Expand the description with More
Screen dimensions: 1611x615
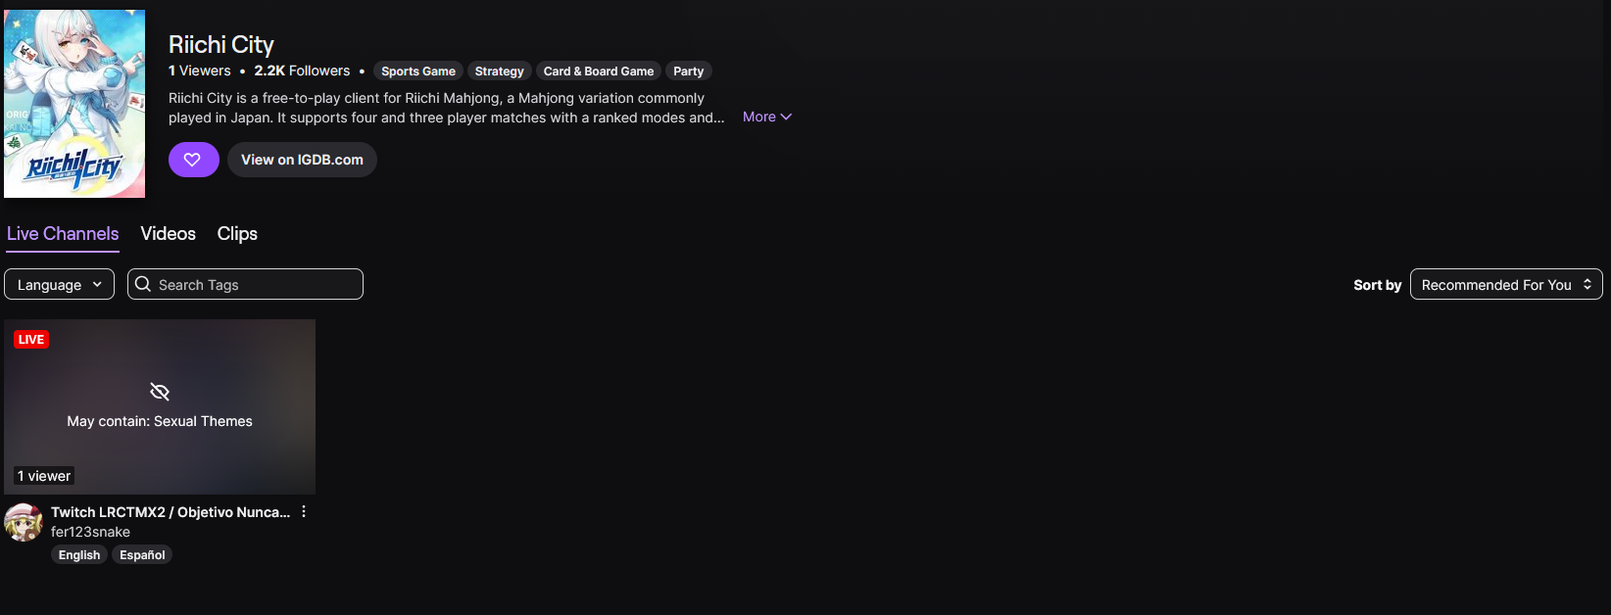coord(767,117)
